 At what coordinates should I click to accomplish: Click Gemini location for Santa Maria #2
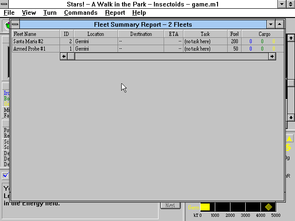pyautogui.click(x=82, y=41)
